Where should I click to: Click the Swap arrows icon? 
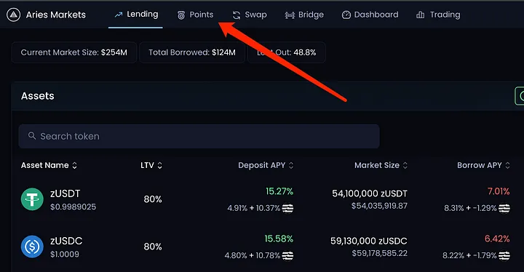[237, 15]
